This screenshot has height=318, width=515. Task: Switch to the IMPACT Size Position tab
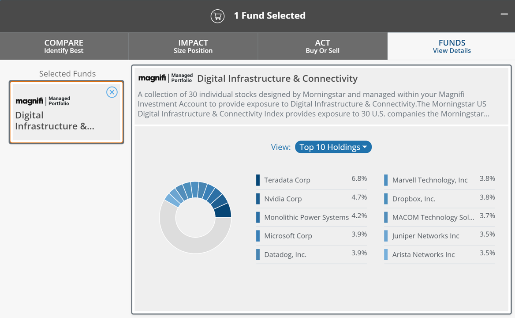193,46
